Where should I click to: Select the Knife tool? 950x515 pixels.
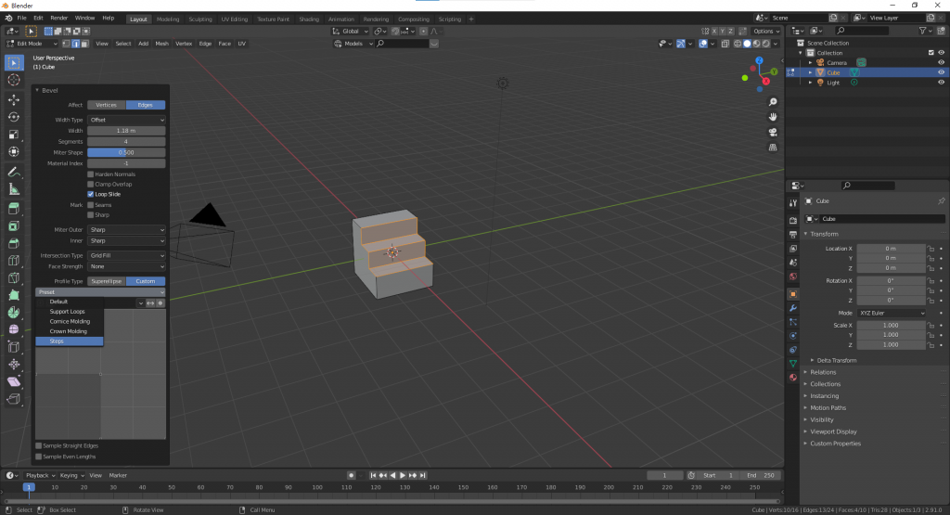tap(14, 278)
